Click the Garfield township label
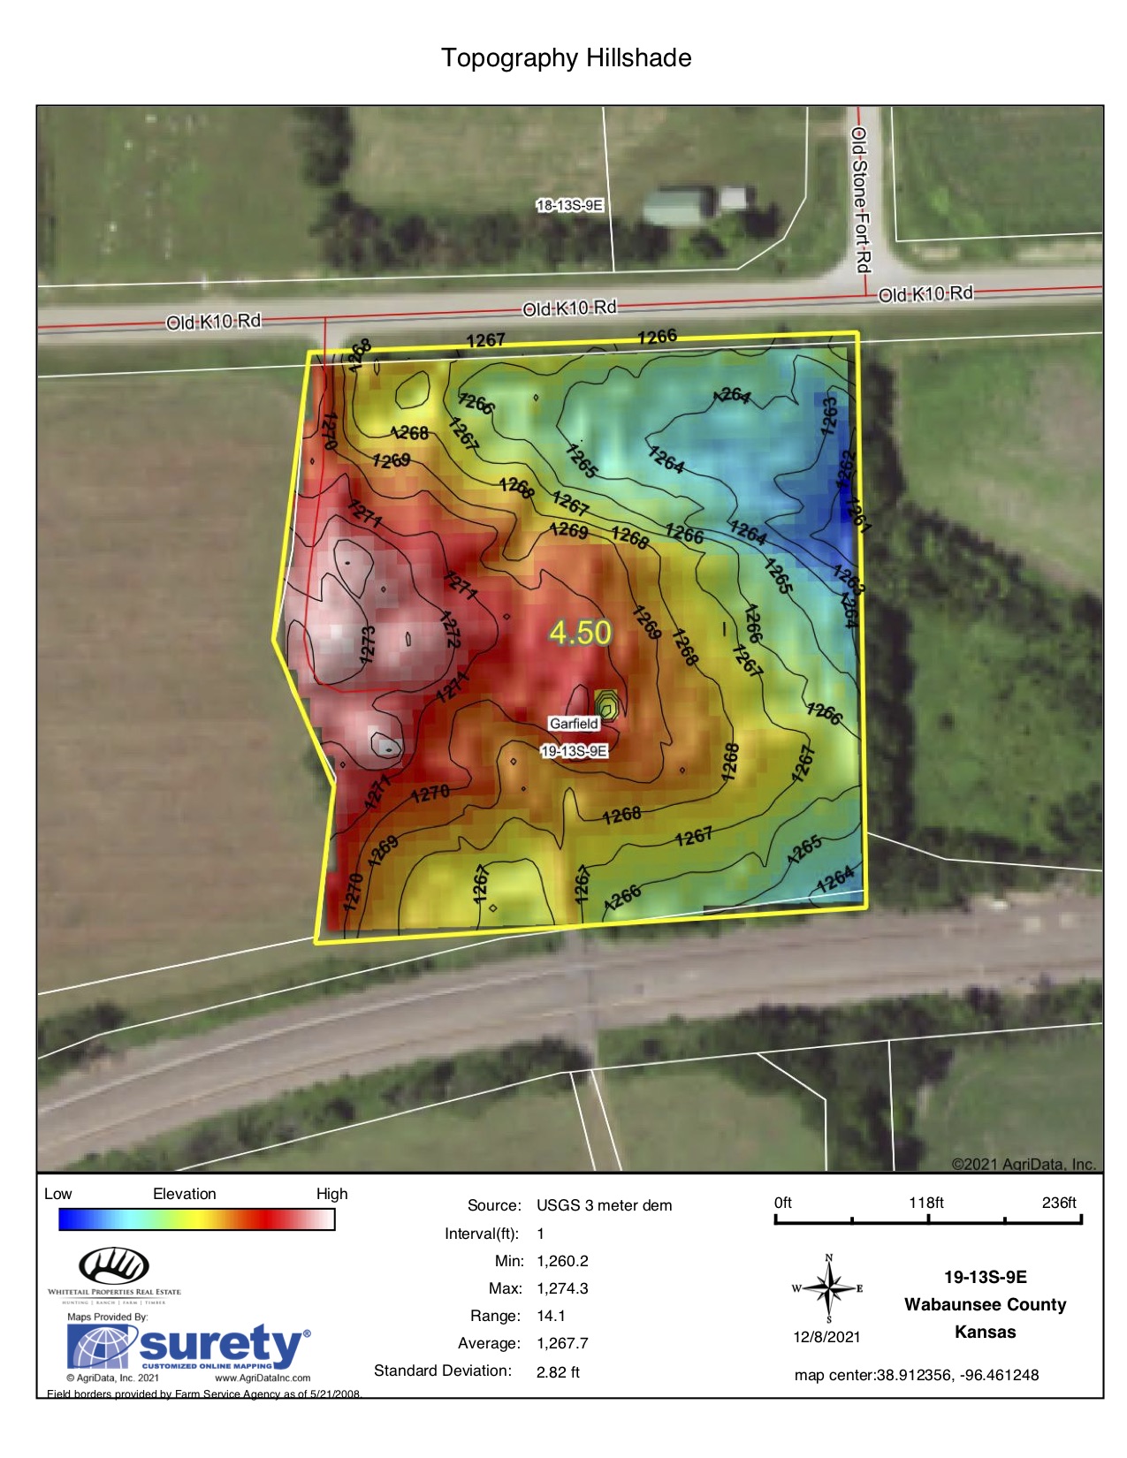The image size is (1127, 1458). coord(574,724)
